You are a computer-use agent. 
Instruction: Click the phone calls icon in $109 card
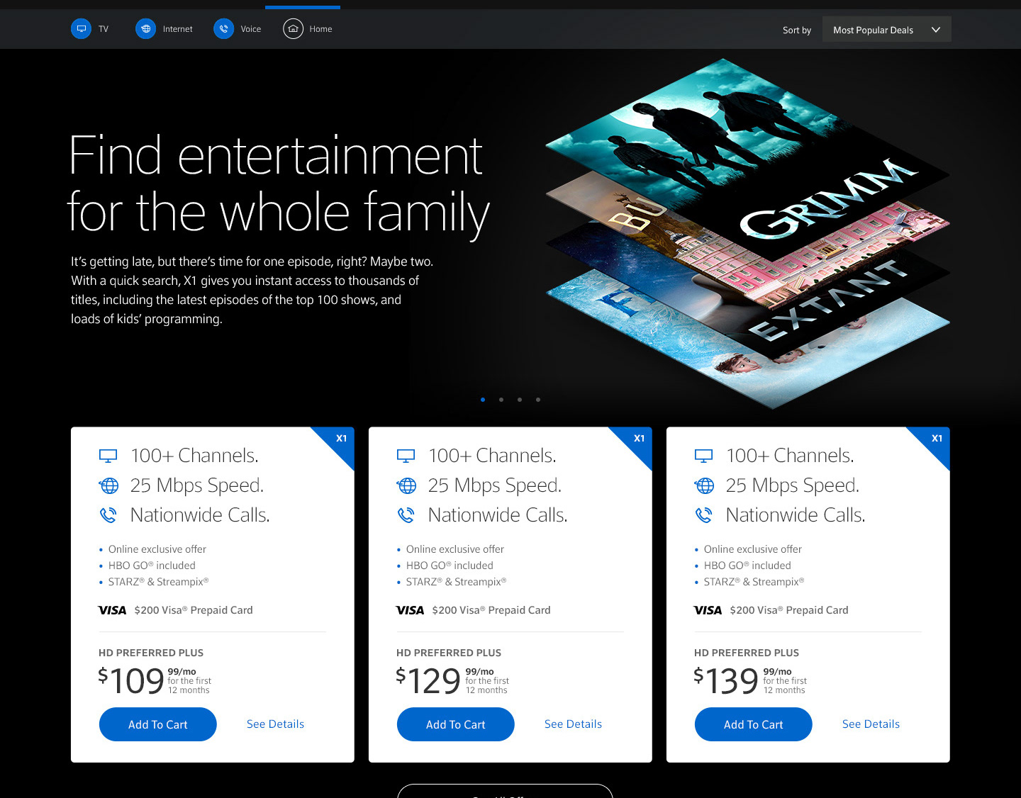click(x=108, y=515)
